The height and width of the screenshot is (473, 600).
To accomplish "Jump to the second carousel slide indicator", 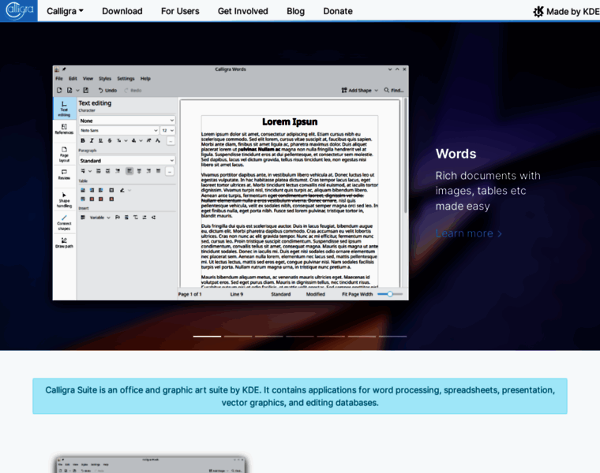I will coord(238,336).
